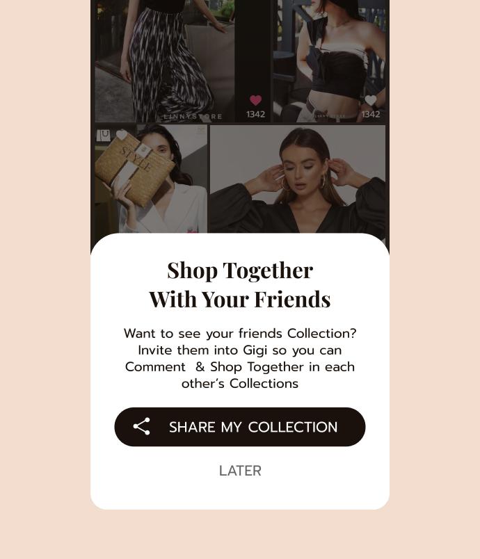This screenshot has width=480, height=559.
Task: Click the Shop Together With Your Friends heading
Action: (x=240, y=284)
